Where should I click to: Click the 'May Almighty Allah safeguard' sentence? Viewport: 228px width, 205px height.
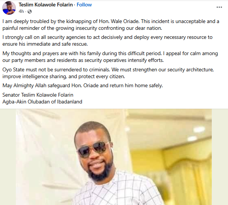(83, 85)
